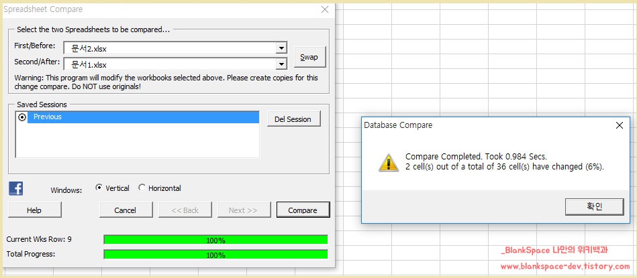The image size is (637, 278).
Task: Close the Spreadsheet Compare window
Action: [325, 10]
